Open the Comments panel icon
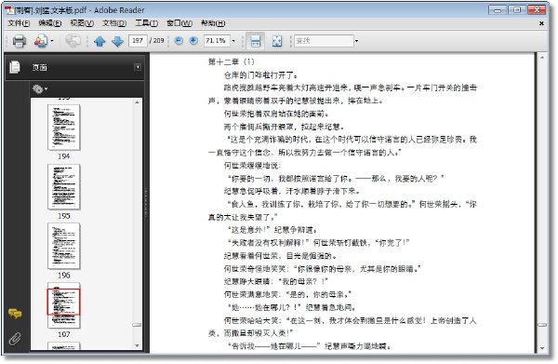This screenshot has height=364, width=558. [x=15, y=314]
